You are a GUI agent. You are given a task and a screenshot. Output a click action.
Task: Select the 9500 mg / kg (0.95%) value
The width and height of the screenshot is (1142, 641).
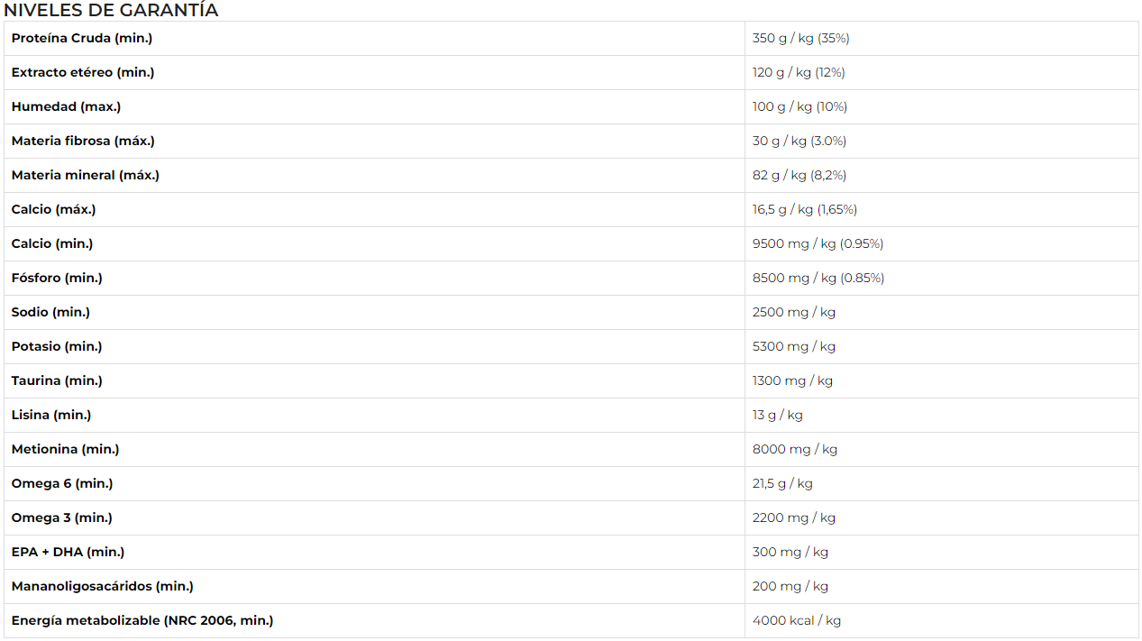tap(818, 243)
